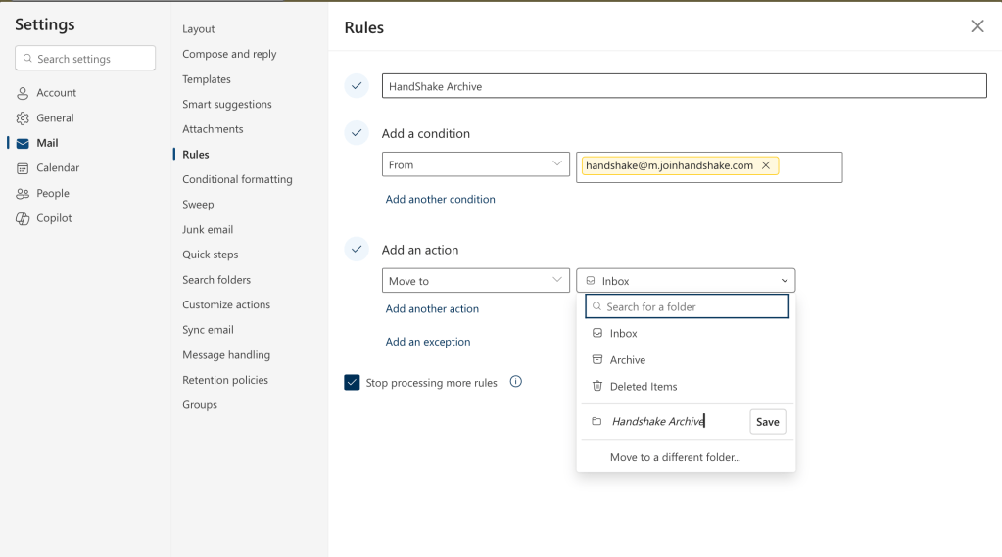The width and height of the screenshot is (1002, 557).
Task: Open Quick steps settings
Action: click(211, 255)
